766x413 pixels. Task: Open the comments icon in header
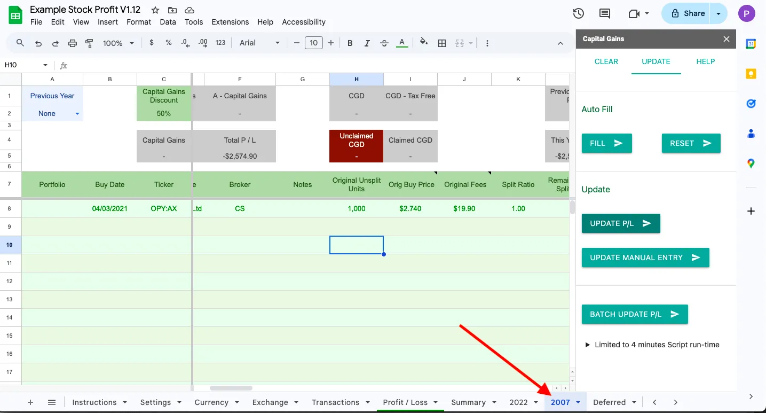click(605, 14)
